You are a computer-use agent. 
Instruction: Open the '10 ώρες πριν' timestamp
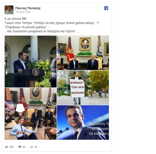23,12
